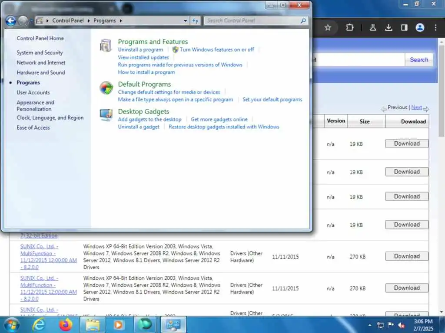Click the Version column header
Image resolution: width=445 pixels, height=333 pixels.
tap(336, 121)
